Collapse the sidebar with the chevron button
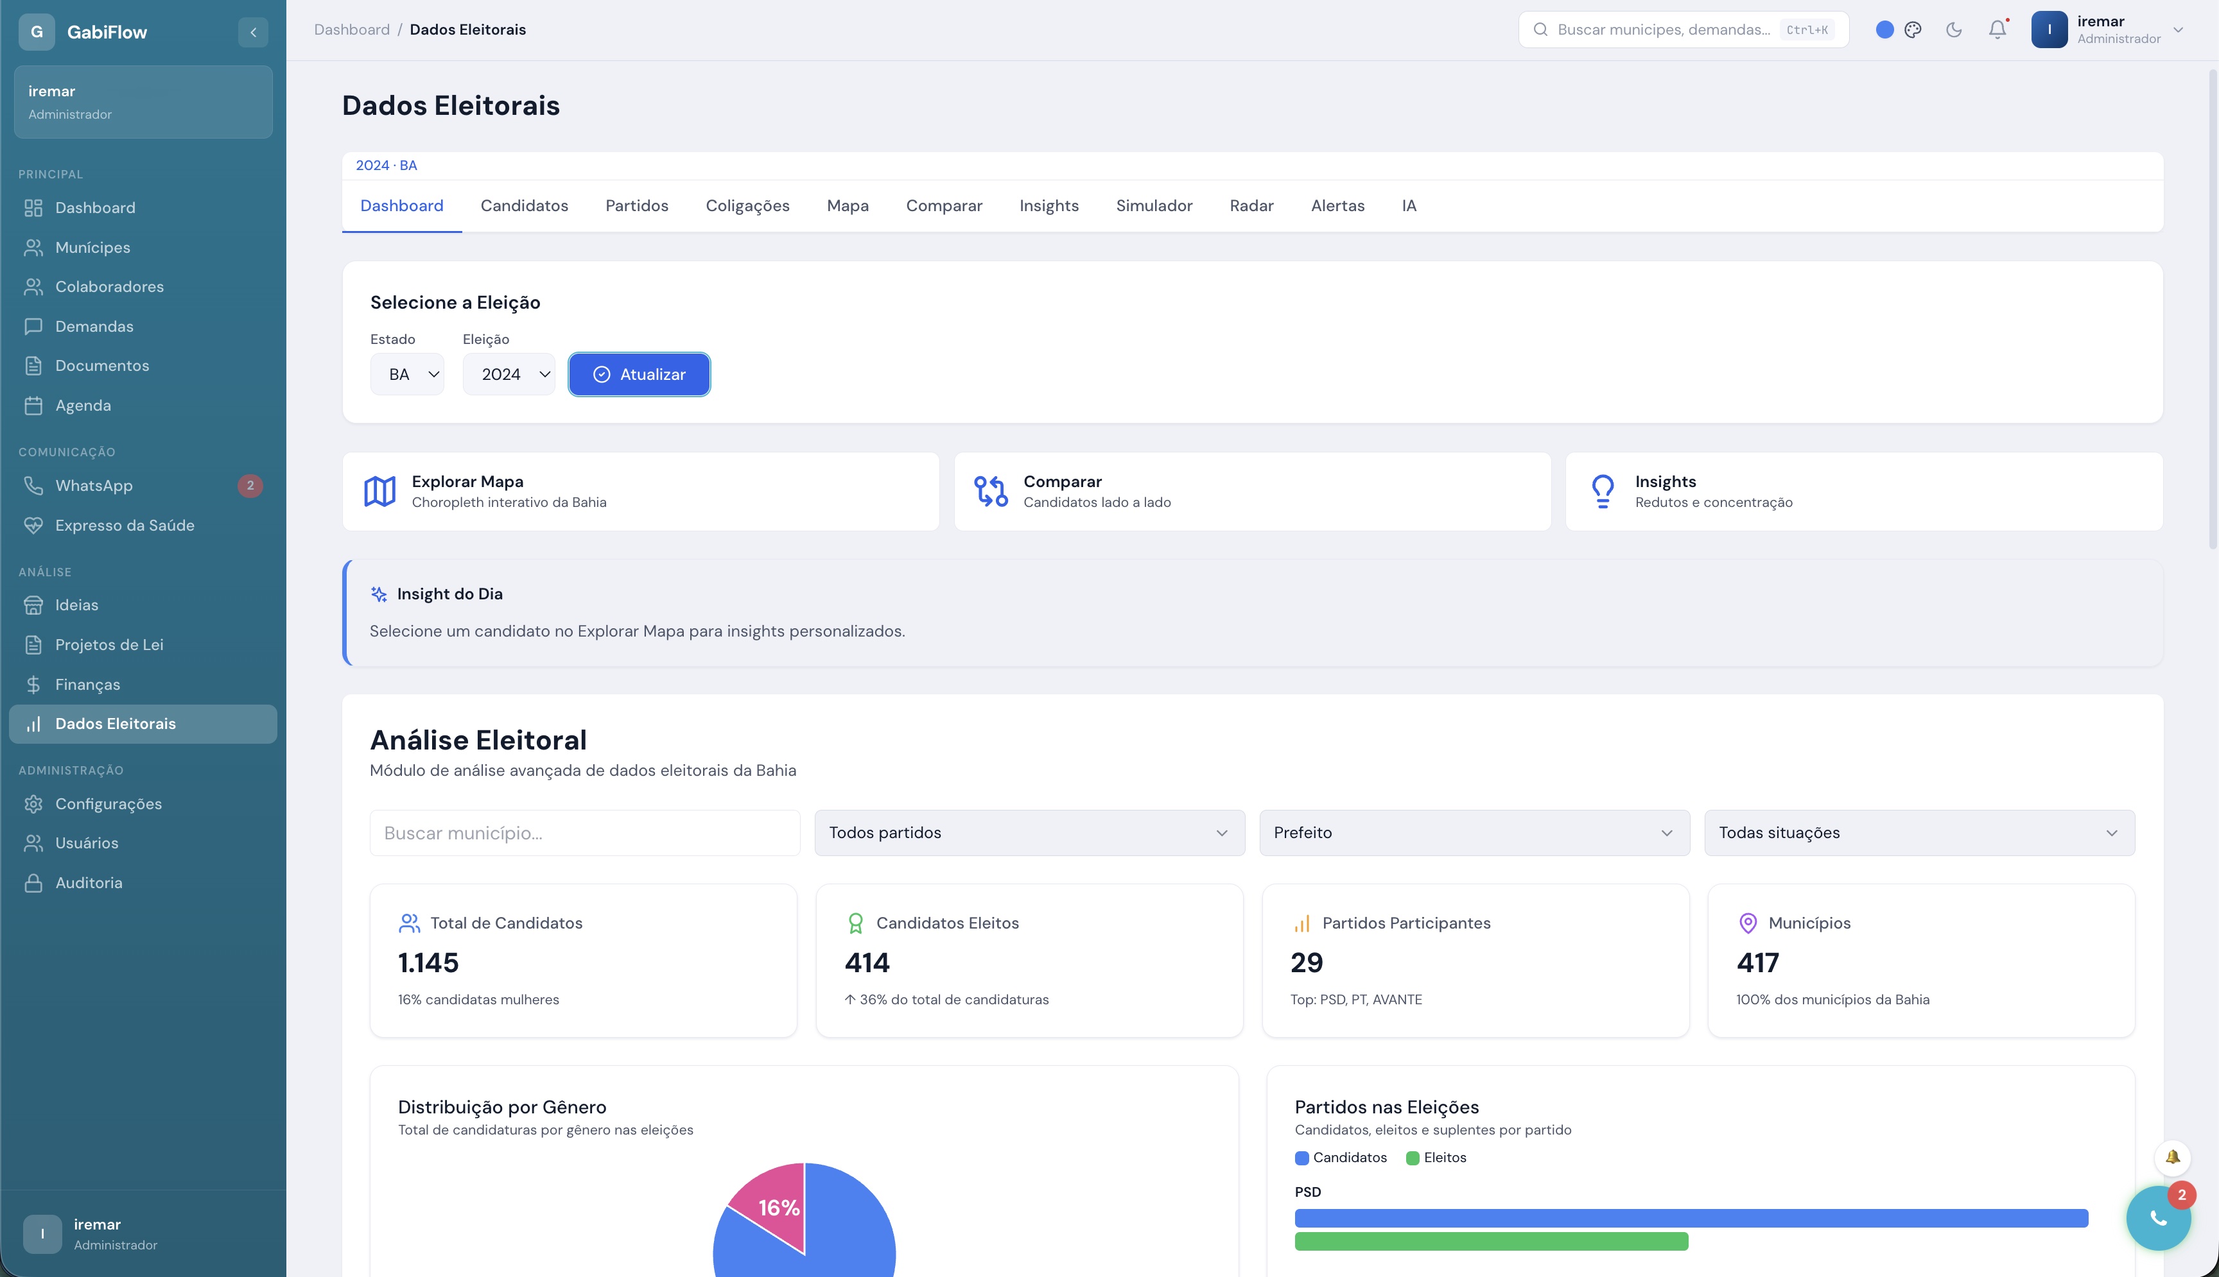2219x1277 pixels. pyautogui.click(x=253, y=33)
